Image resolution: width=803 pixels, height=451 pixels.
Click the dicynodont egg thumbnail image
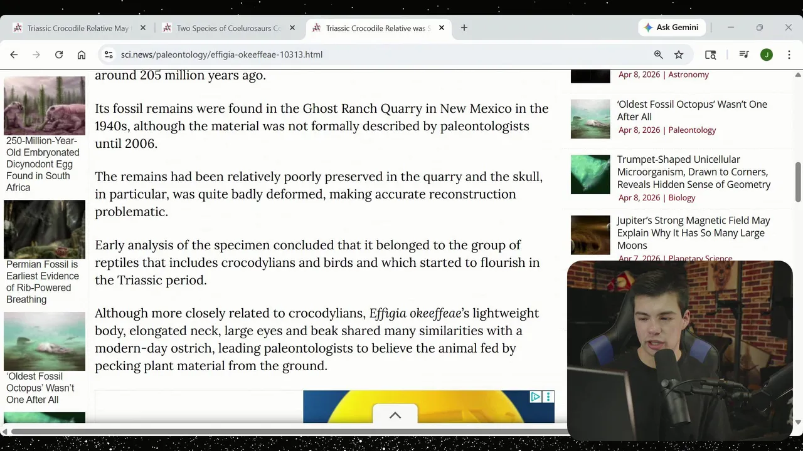point(45,106)
